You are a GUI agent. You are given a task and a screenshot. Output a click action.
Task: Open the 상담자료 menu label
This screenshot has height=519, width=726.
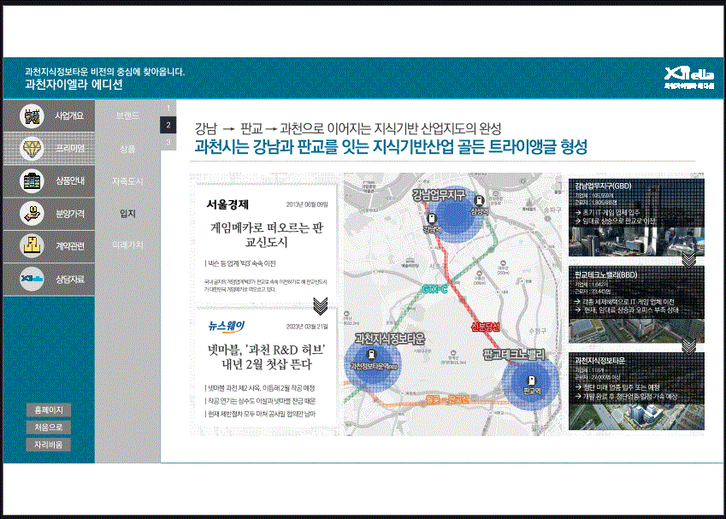pos(70,279)
